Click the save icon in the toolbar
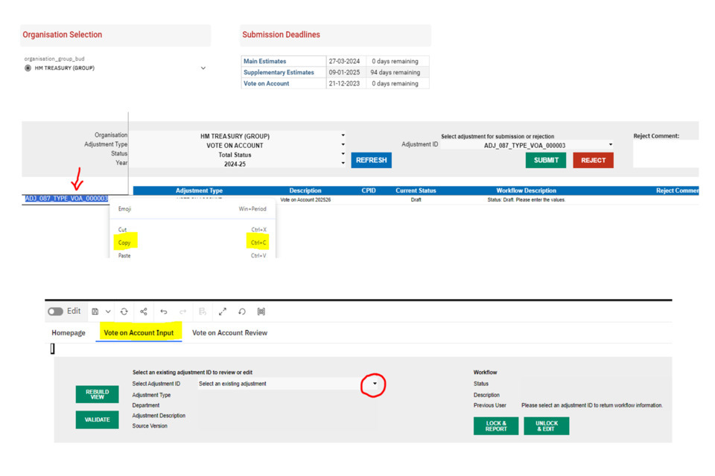Screen dimensions: 715x476 (x=95, y=312)
